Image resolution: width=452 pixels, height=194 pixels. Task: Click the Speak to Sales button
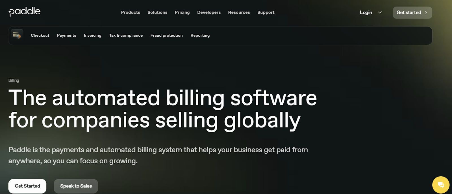[76, 186]
